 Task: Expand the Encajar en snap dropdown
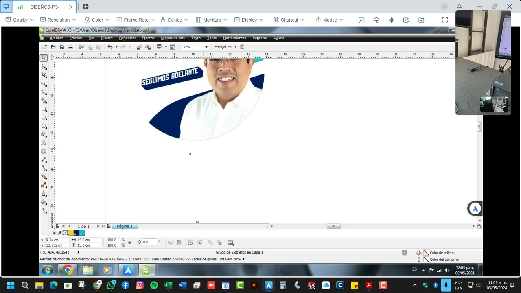coord(235,47)
